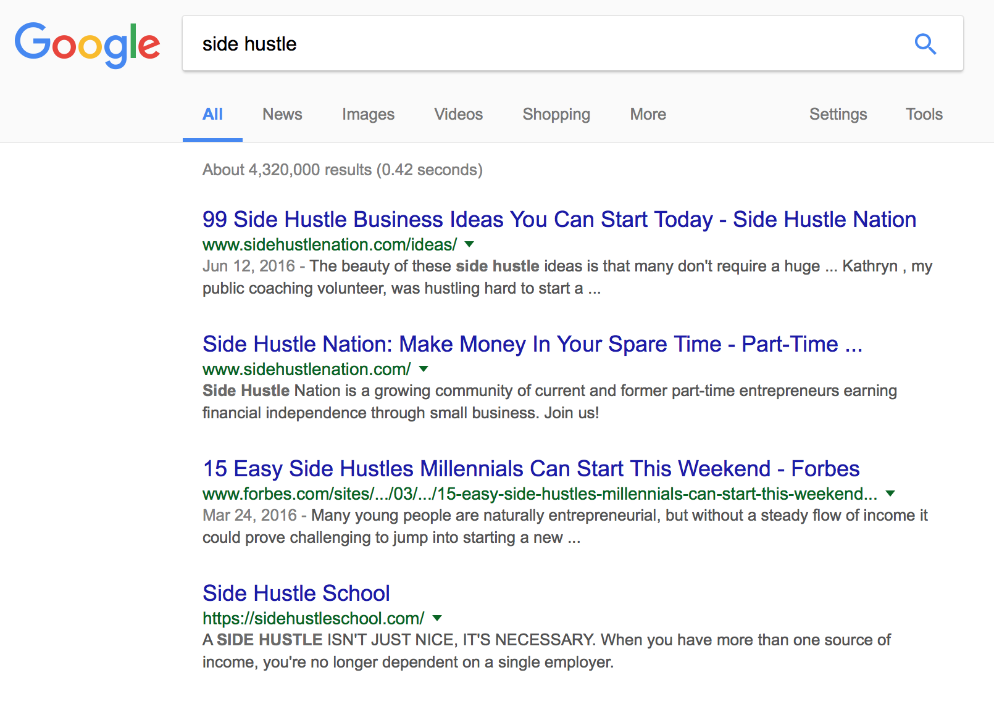Screen dimensions: 994x707
Task: Open '99 Side Hustle Business Ideas' result
Action: click(559, 220)
